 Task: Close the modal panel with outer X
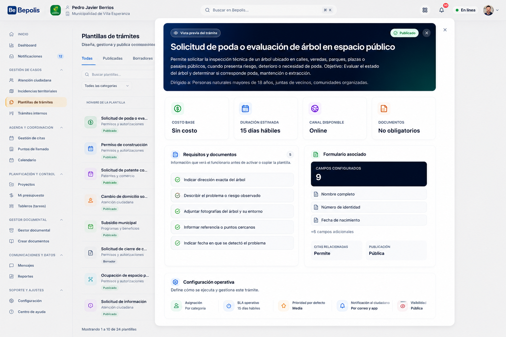(x=445, y=30)
